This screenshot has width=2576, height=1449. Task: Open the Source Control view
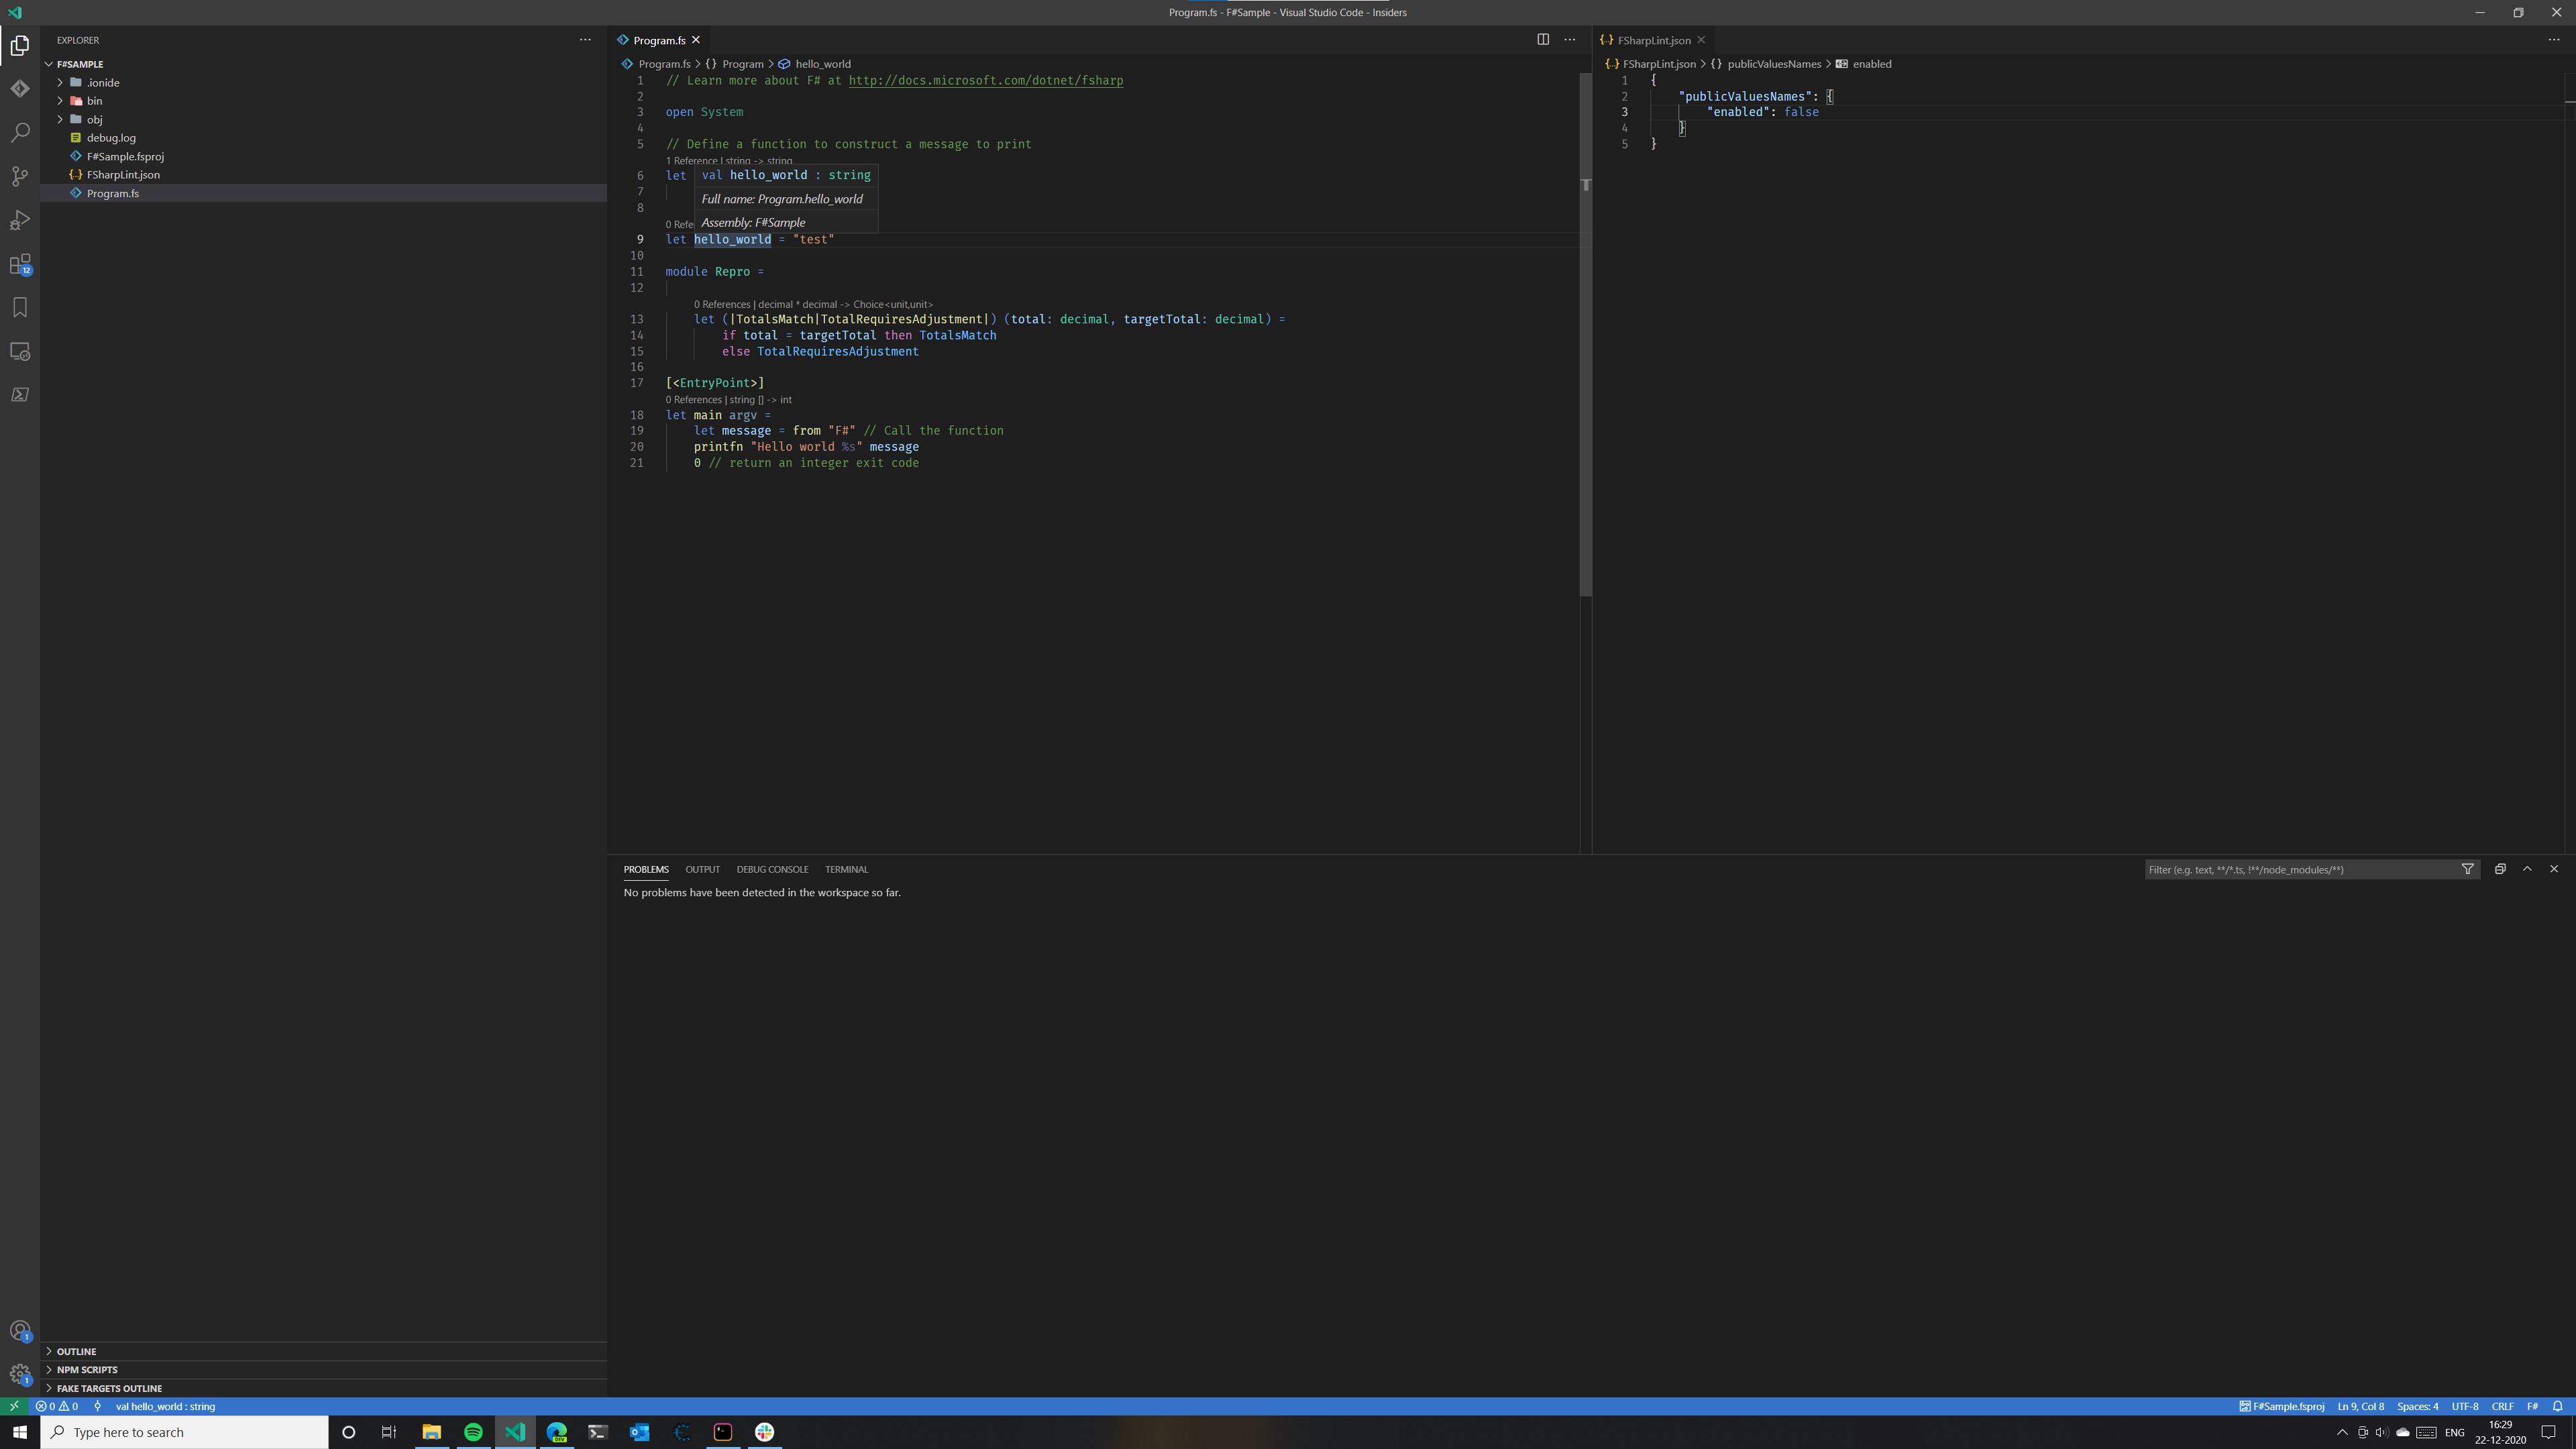coord(20,176)
